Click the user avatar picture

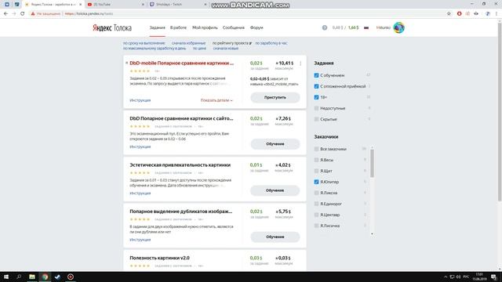[398, 28]
